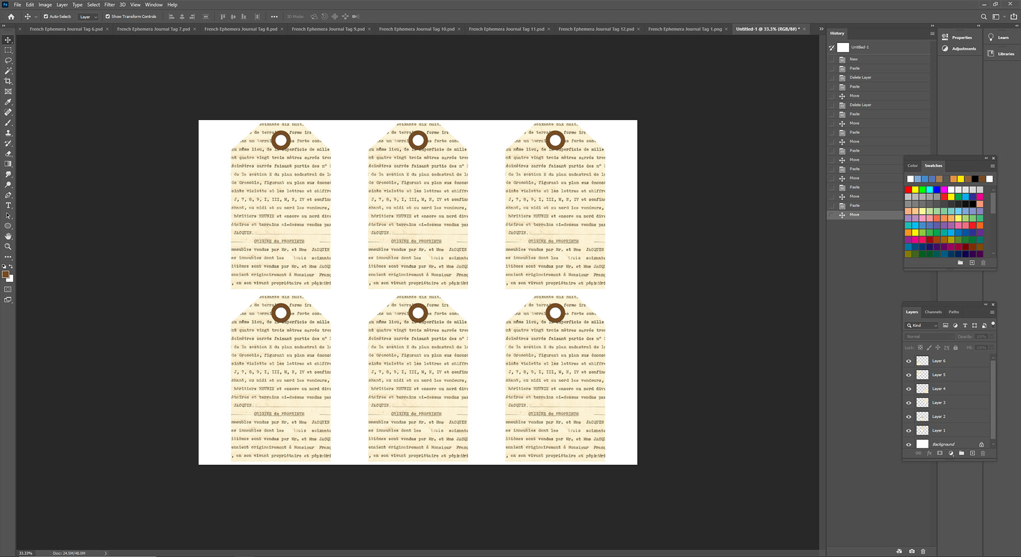Click Create new group folder icon in Layers
Screen dimensions: 1021x557
click(961, 453)
